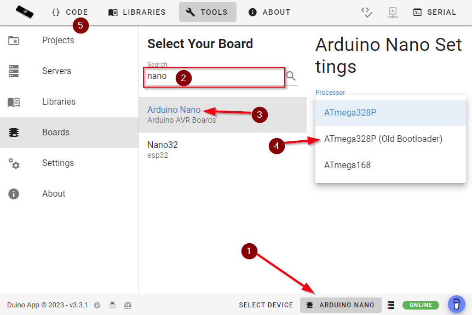This screenshot has height=315, width=472.
Task: Switch to the Libraries top tab
Action: tap(137, 12)
